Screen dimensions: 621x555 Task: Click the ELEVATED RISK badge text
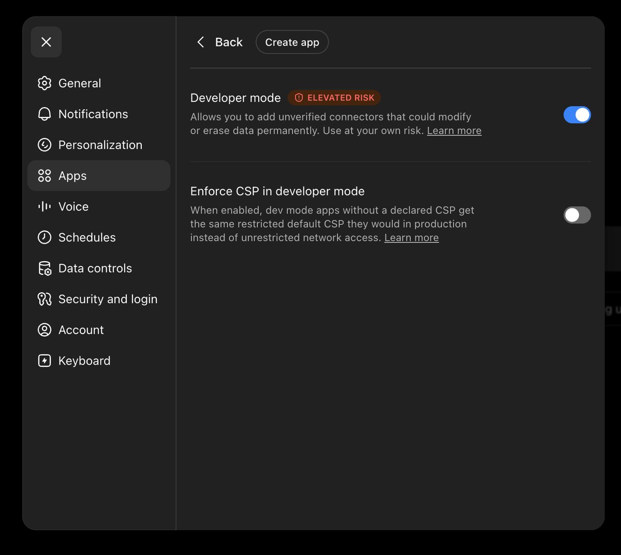point(341,98)
